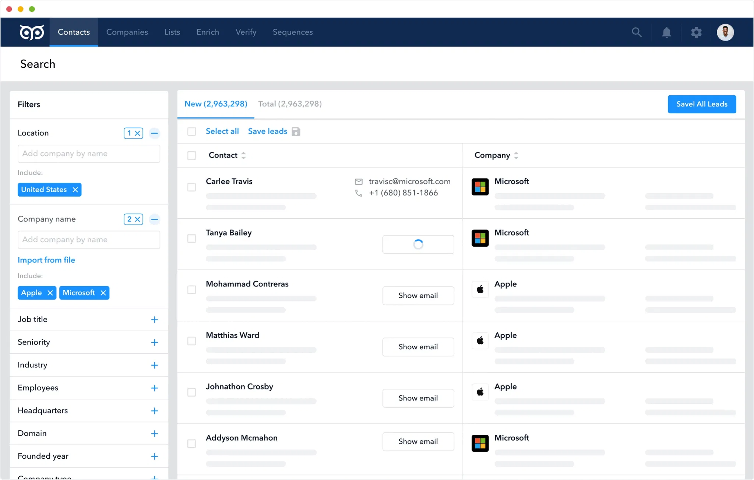The height and width of the screenshot is (480, 754).
Task: Open settings gear icon
Action: [x=696, y=32]
